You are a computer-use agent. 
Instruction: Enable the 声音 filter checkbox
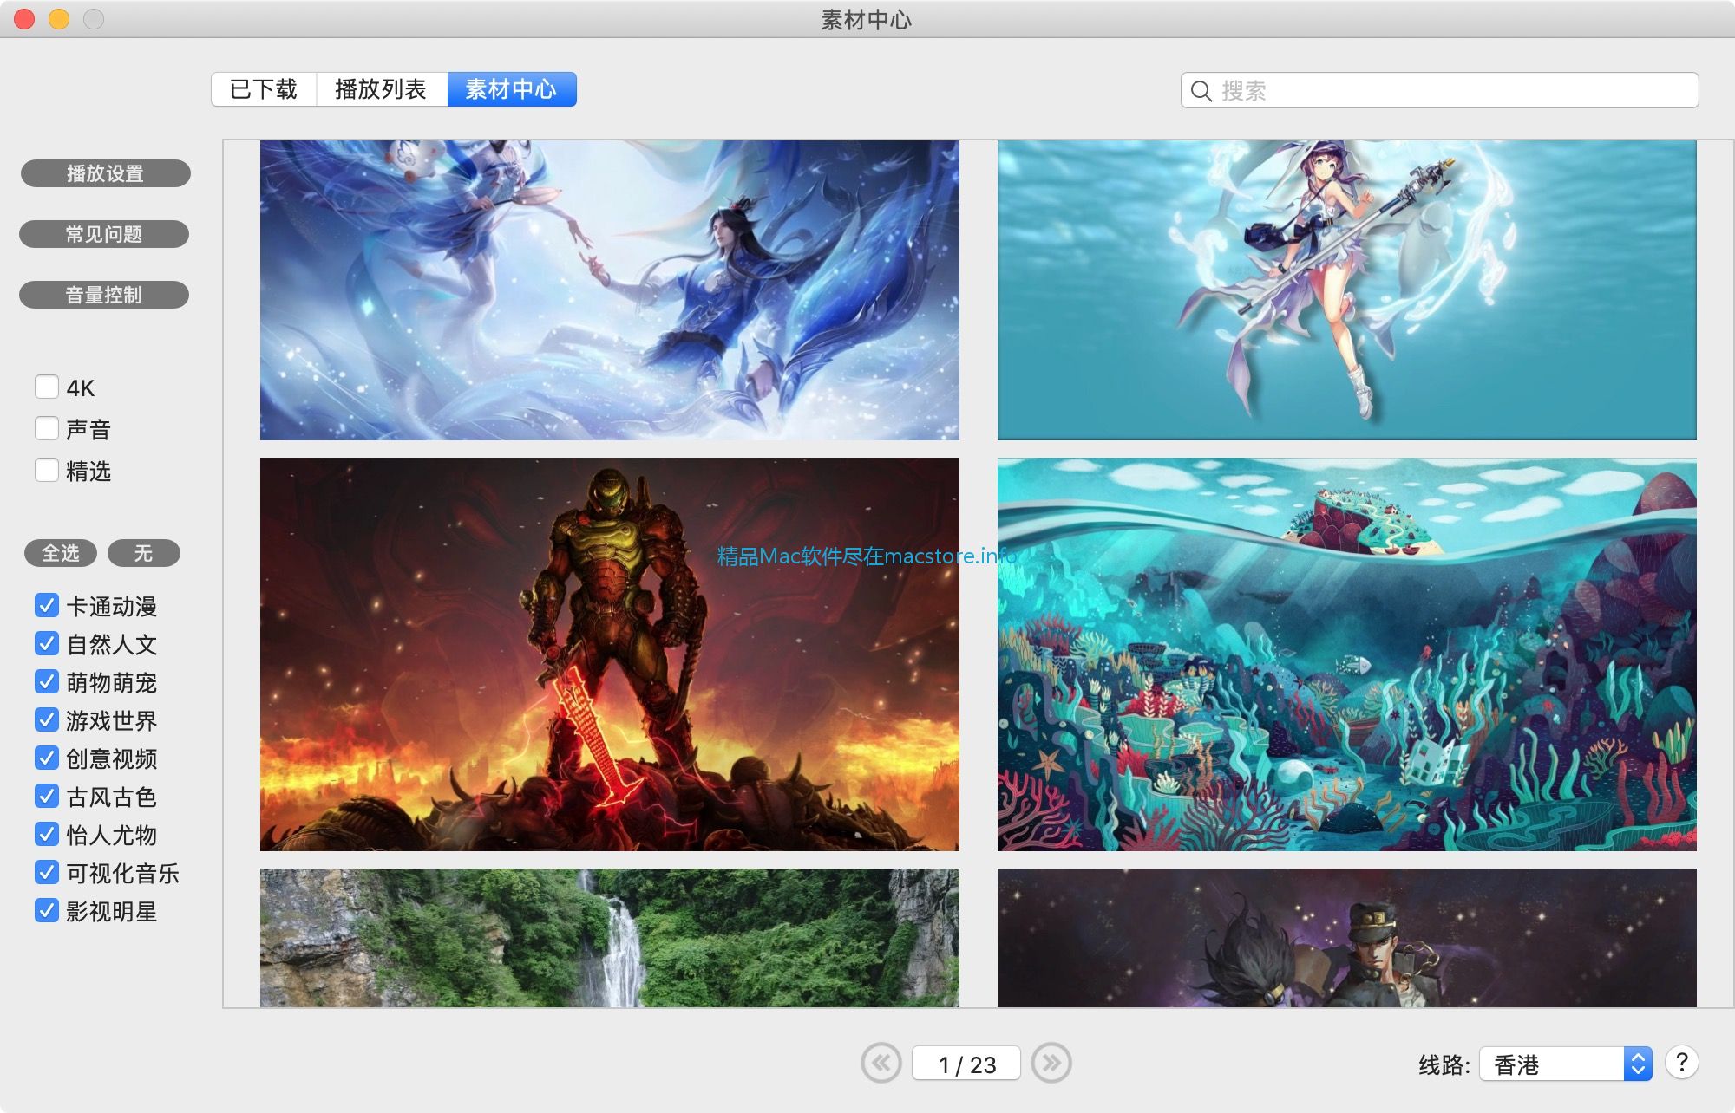click(x=47, y=428)
